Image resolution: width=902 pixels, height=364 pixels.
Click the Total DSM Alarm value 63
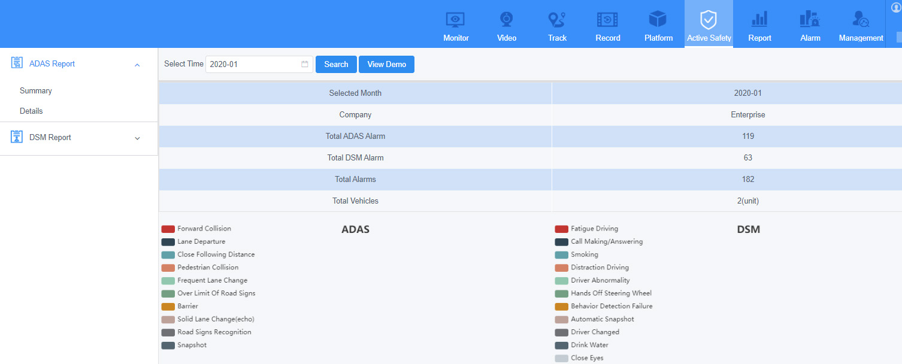point(747,158)
